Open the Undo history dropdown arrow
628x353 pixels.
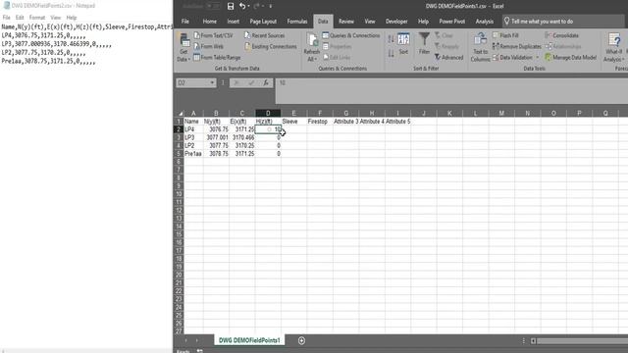[248, 6]
